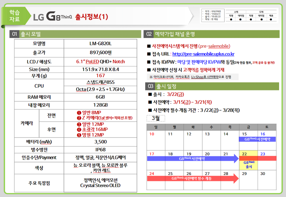The image size is (286, 197).
Task: Click the blue preorder bar under dates 15–16
Action: [x=257, y=139]
